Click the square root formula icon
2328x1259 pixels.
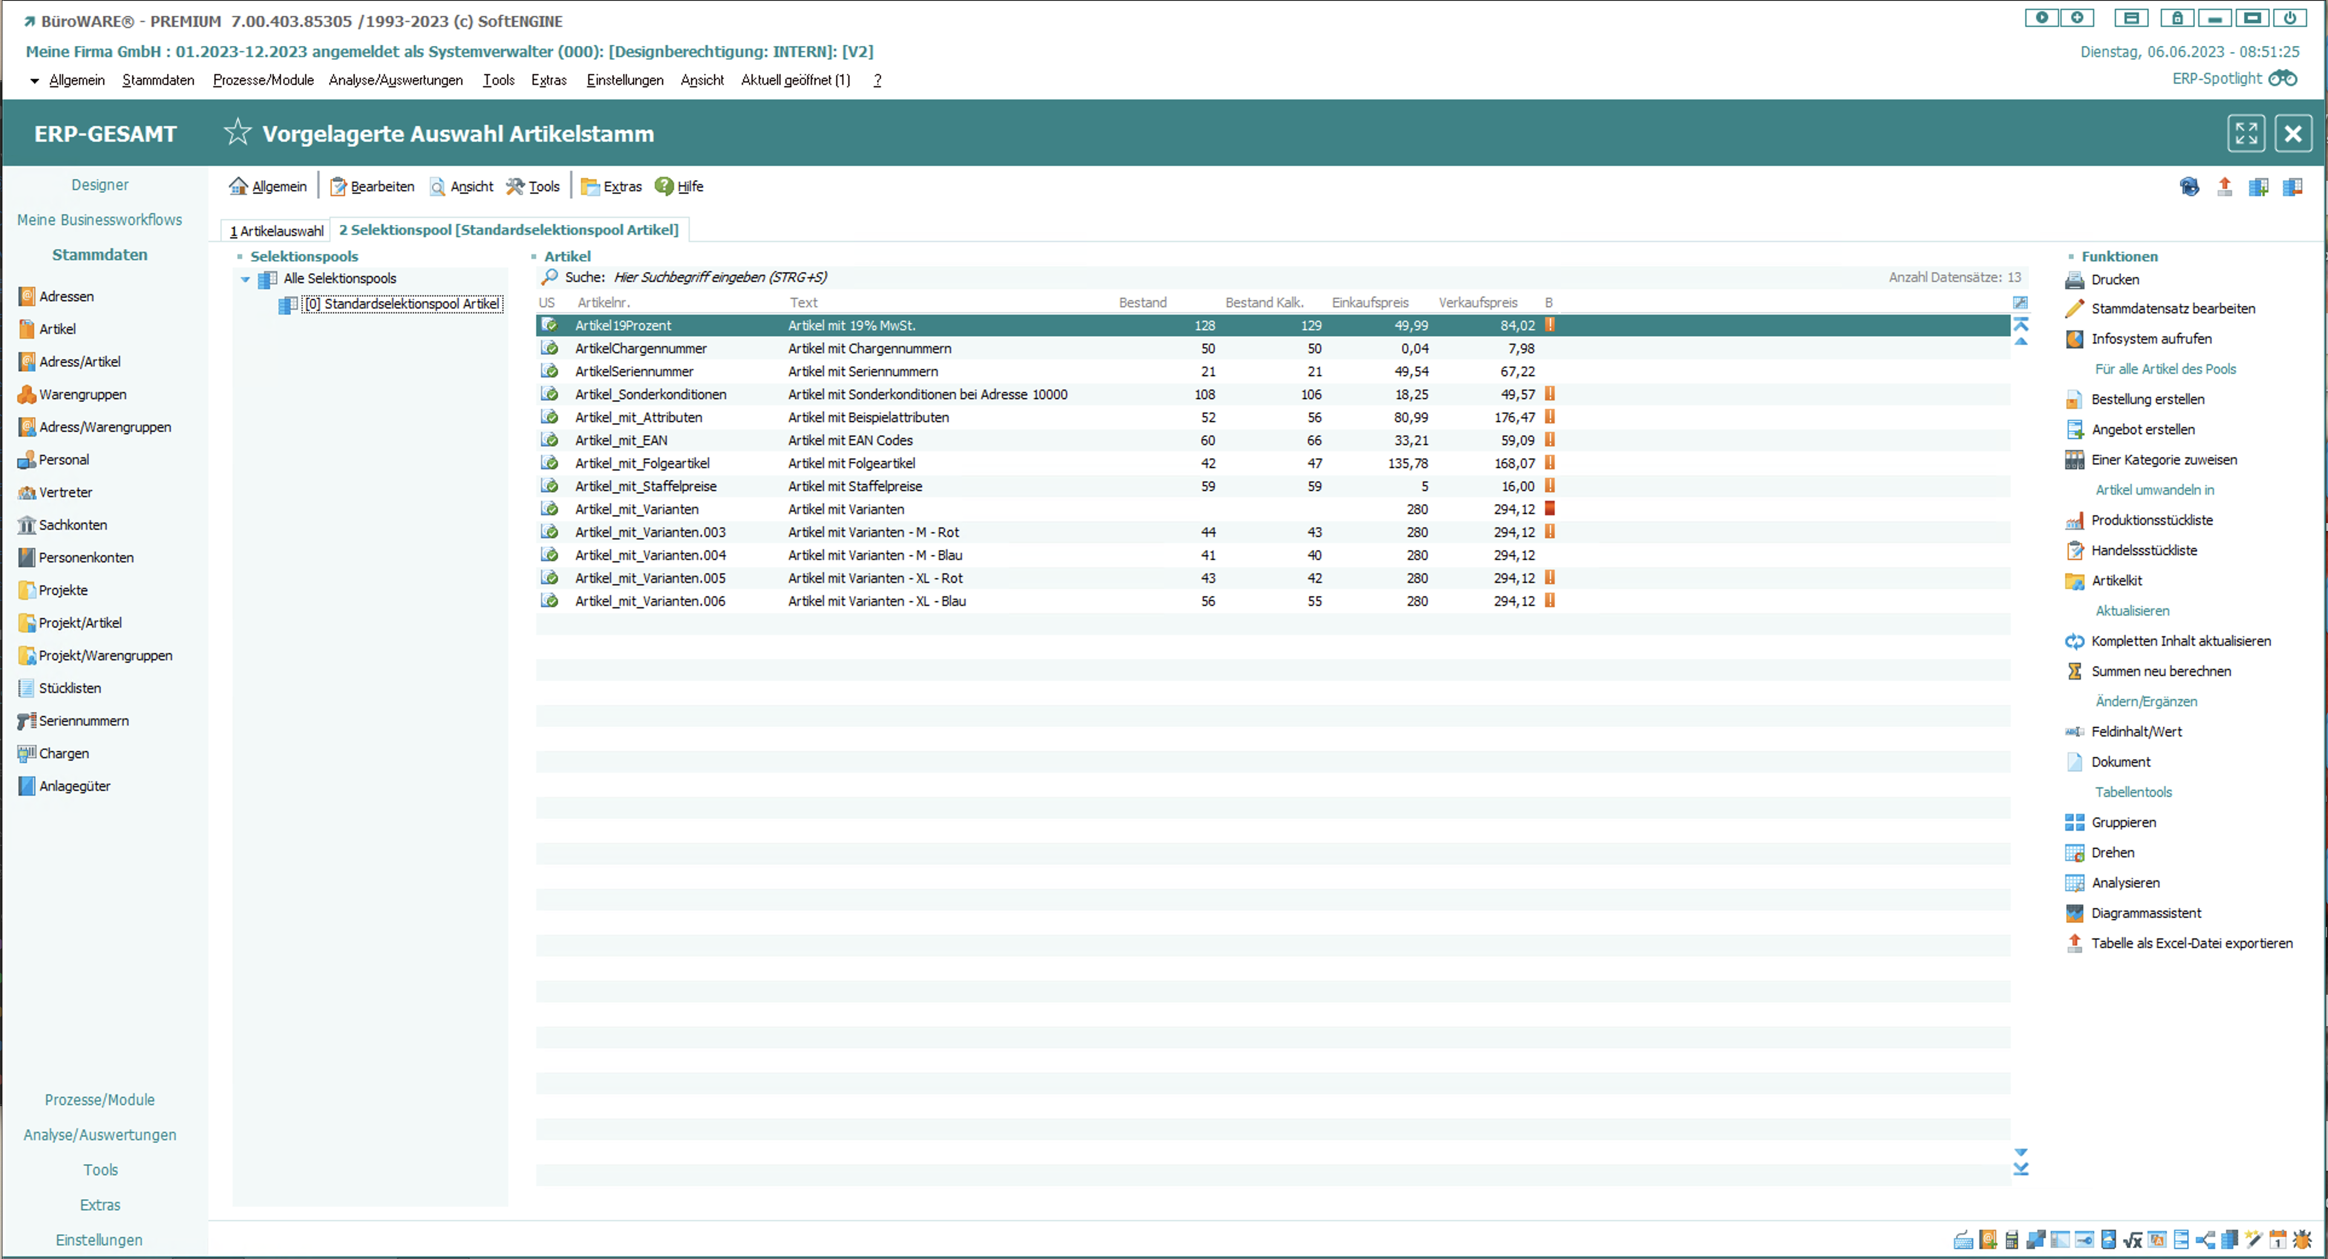tap(2133, 1240)
